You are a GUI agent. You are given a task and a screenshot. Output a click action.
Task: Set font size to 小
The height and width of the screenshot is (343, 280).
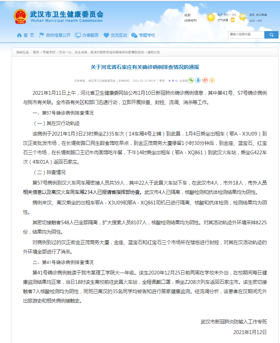click(x=176, y=81)
